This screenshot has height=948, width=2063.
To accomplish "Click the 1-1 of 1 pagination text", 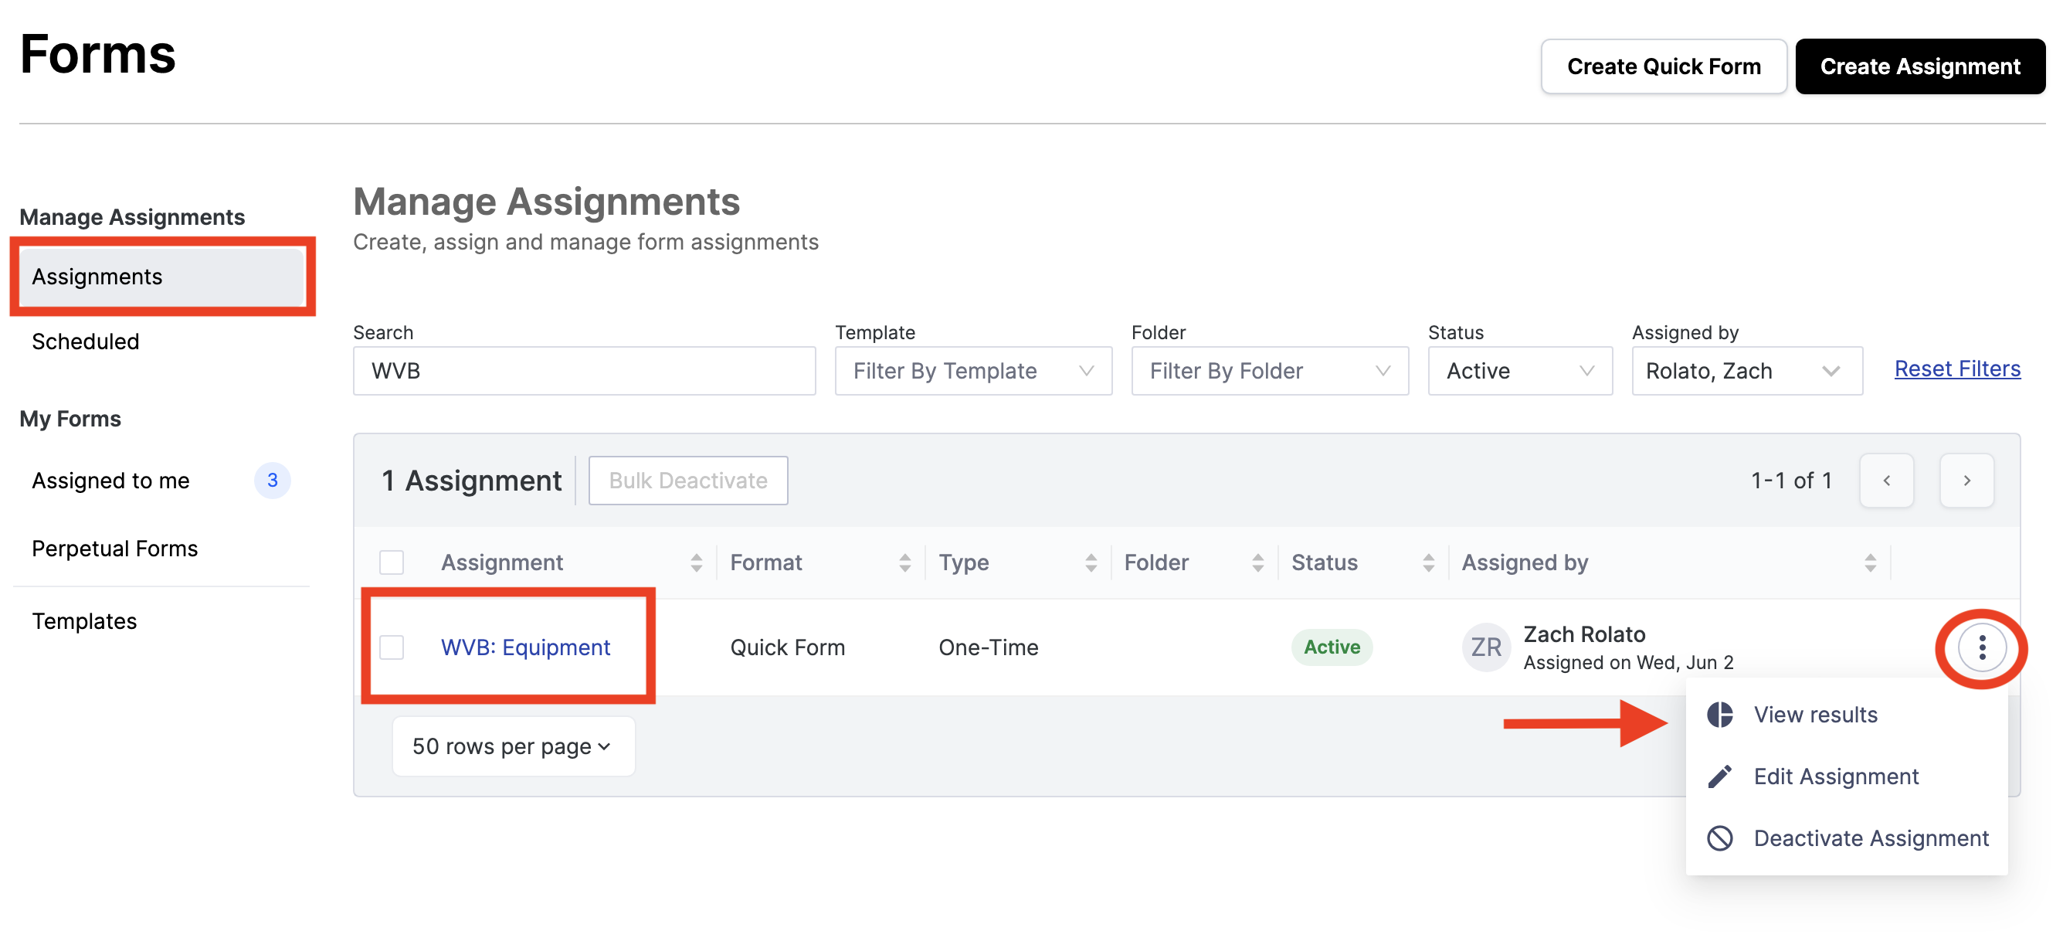I will click(x=1790, y=480).
